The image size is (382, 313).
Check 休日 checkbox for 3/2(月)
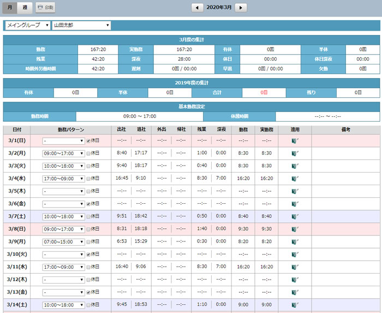click(x=88, y=153)
